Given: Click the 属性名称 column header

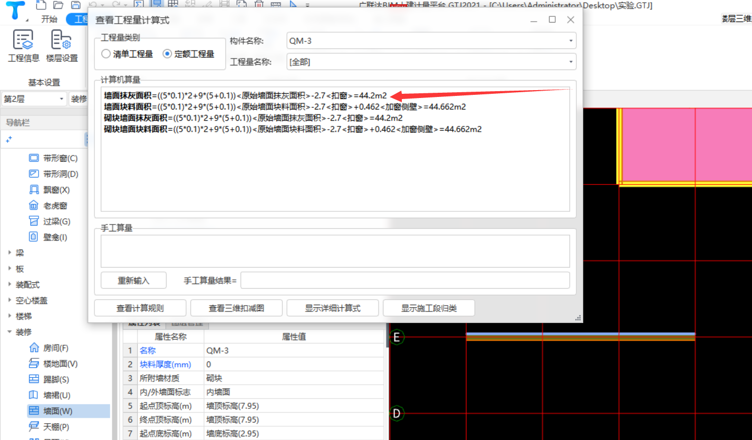Looking at the screenshot, I should point(170,337).
